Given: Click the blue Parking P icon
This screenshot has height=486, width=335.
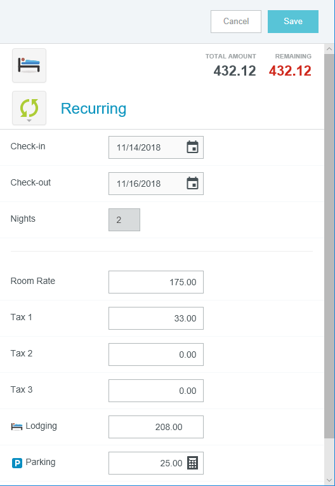Looking at the screenshot, I should click(17, 463).
